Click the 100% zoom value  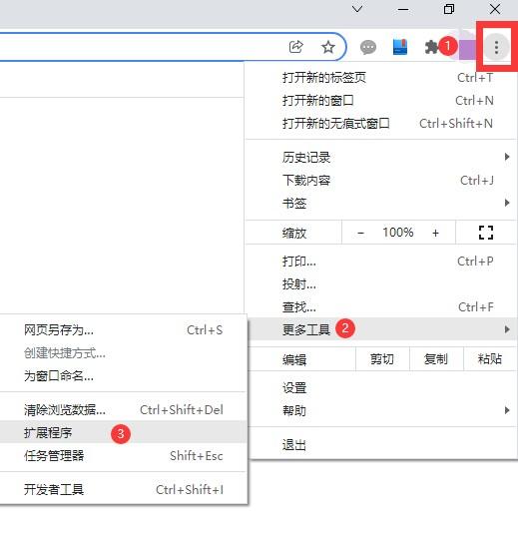(x=397, y=233)
